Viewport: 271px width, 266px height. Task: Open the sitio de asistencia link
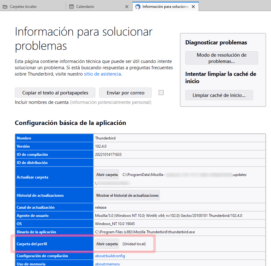102,74
